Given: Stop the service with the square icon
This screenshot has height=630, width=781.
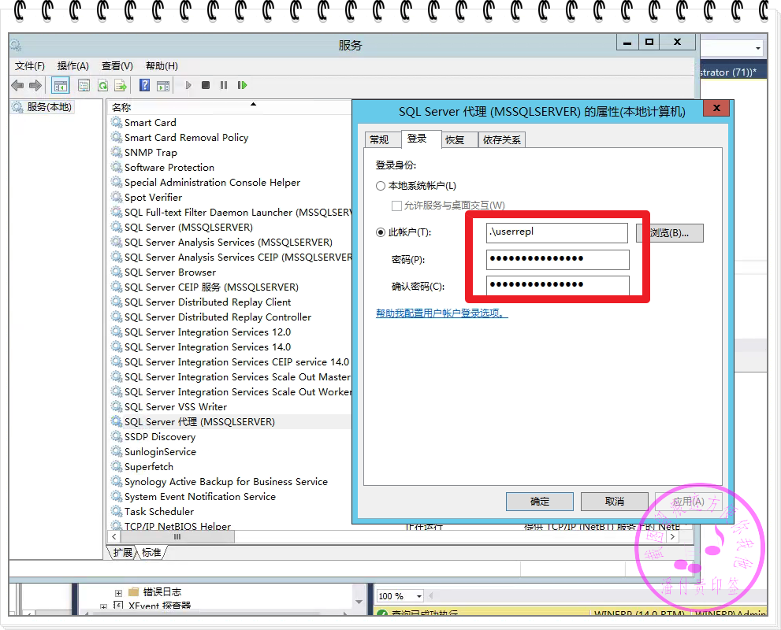Looking at the screenshot, I should (x=205, y=85).
